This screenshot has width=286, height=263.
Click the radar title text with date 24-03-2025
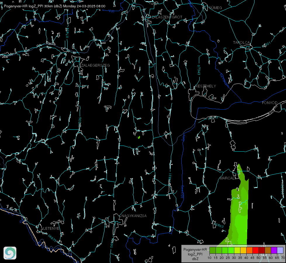pos(55,6)
